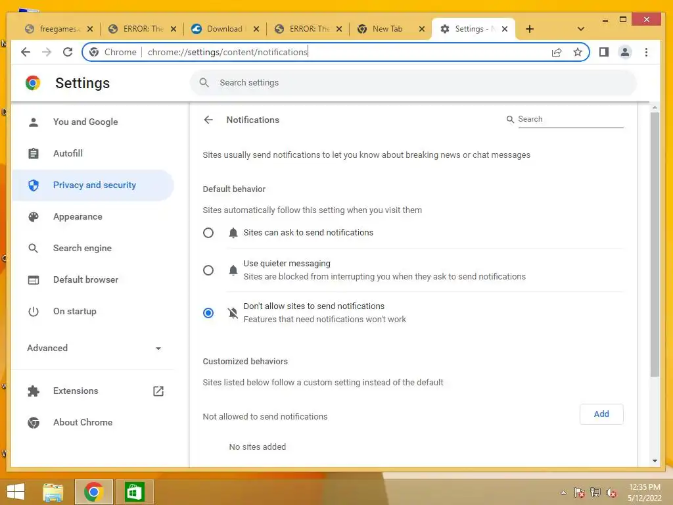
Task: Open Privacy and security section
Action: point(93,185)
